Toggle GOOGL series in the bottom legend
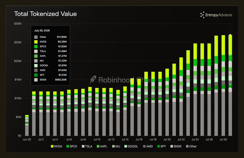This screenshot has height=158, width=244. pos(131,147)
